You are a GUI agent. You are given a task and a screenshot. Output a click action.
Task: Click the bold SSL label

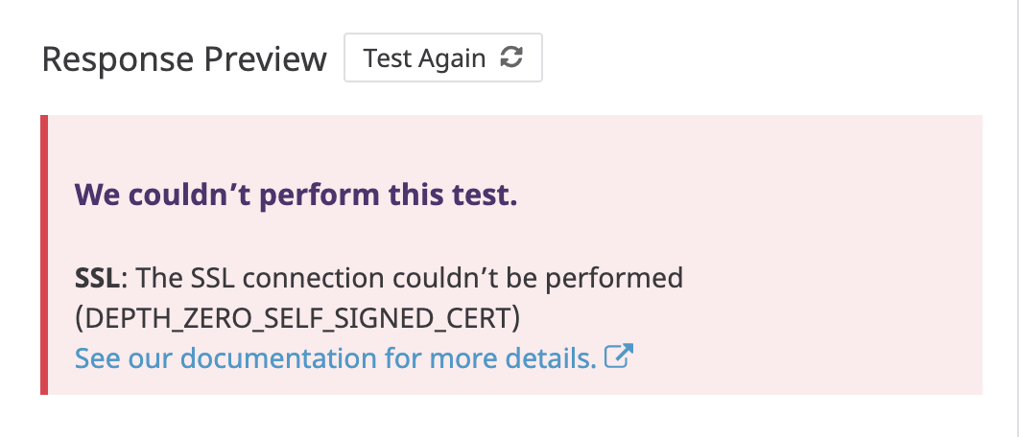(99, 278)
